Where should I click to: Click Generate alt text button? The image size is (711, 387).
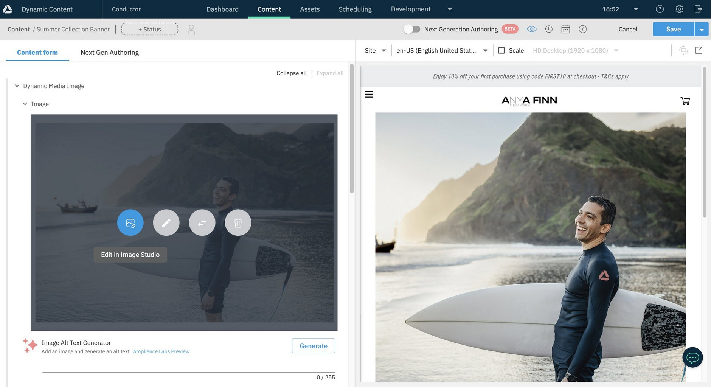coord(314,346)
